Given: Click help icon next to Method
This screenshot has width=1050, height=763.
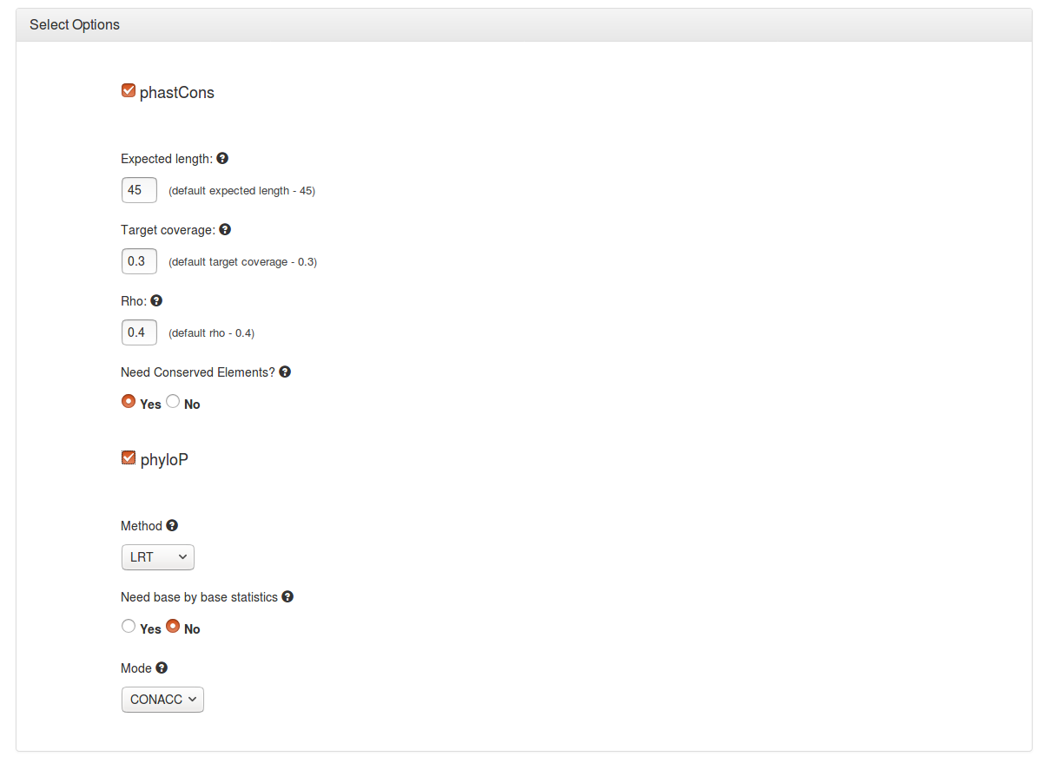Looking at the screenshot, I should click(x=172, y=525).
